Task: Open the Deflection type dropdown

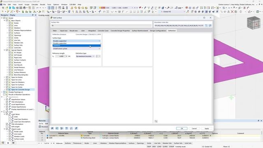Action: [85, 56]
